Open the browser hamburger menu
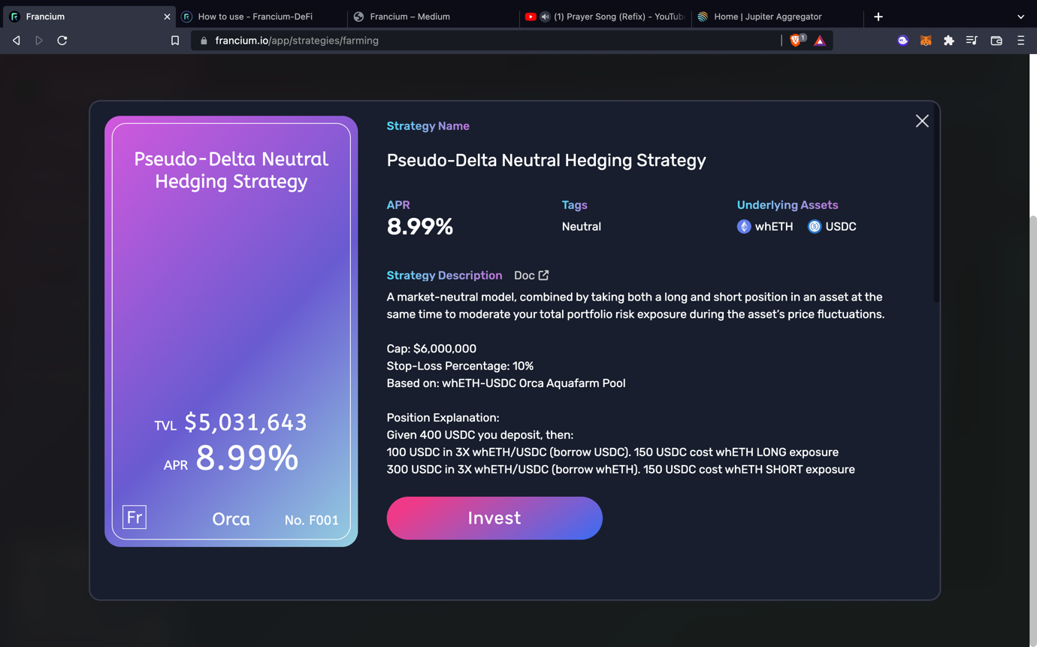This screenshot has height=647, width=1037. pos(1020,41)
